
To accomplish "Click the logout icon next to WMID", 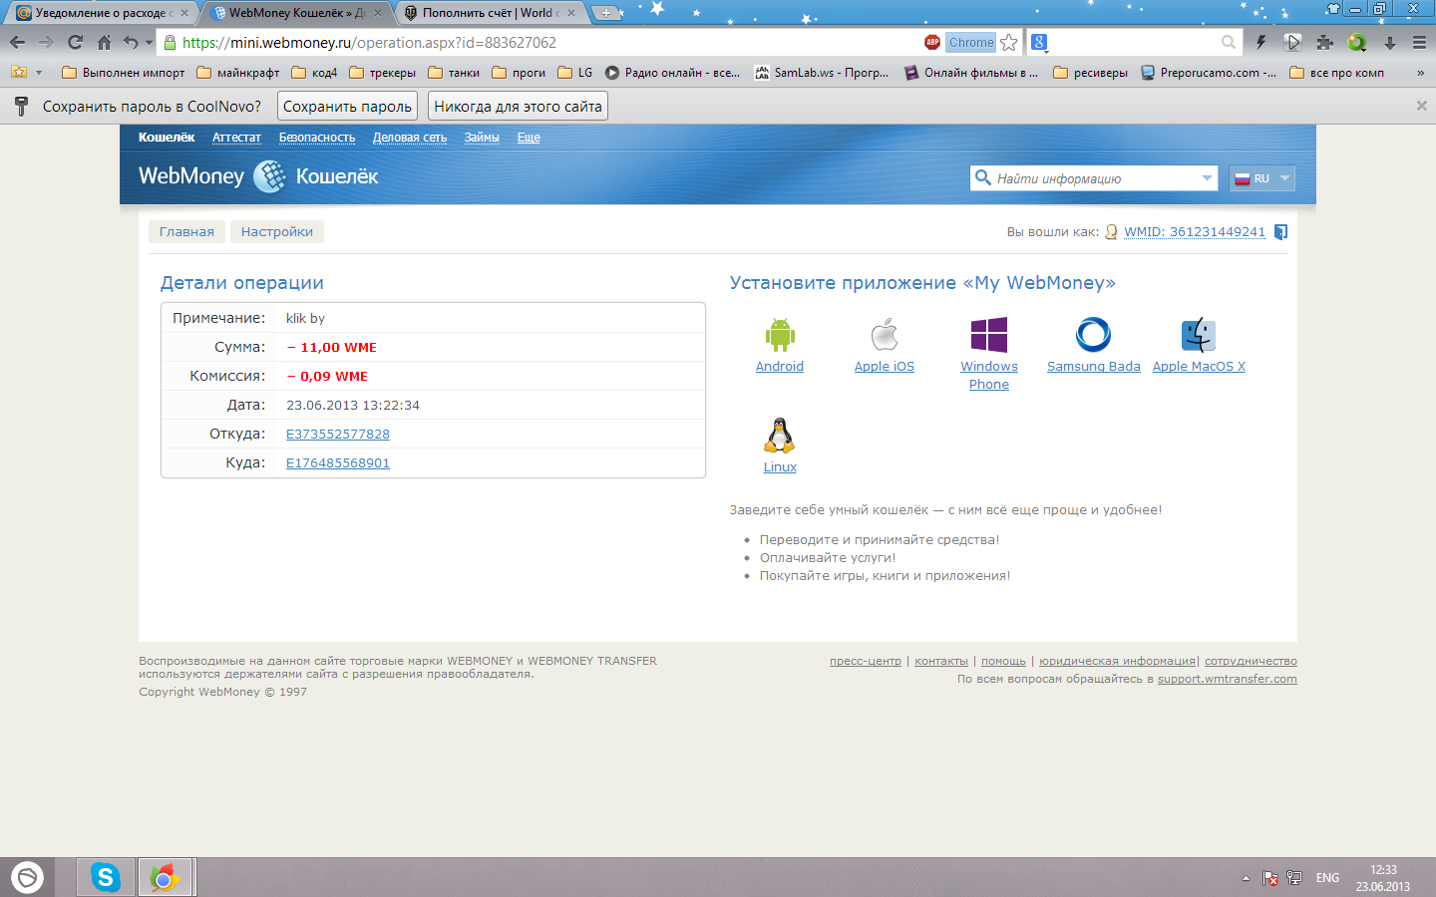I will (x=1281, y=232).
